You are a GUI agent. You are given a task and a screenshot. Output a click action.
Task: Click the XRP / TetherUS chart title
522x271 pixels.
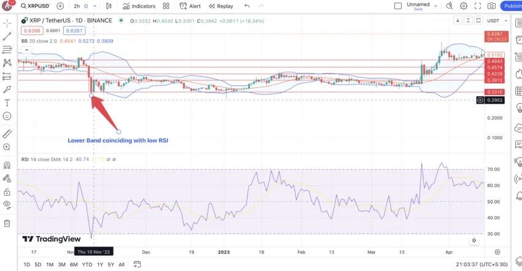[x=71, y=21]
